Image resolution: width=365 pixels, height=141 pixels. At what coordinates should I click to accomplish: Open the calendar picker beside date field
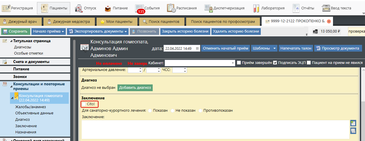tap(197, 49)
